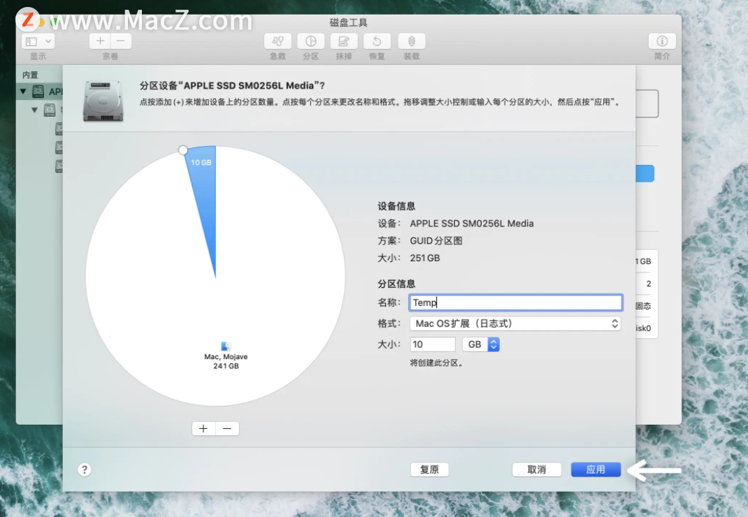This screenshot has height=517, width=748.
Task: Click the 内置 sidebar section header
Action: (30, 75)
